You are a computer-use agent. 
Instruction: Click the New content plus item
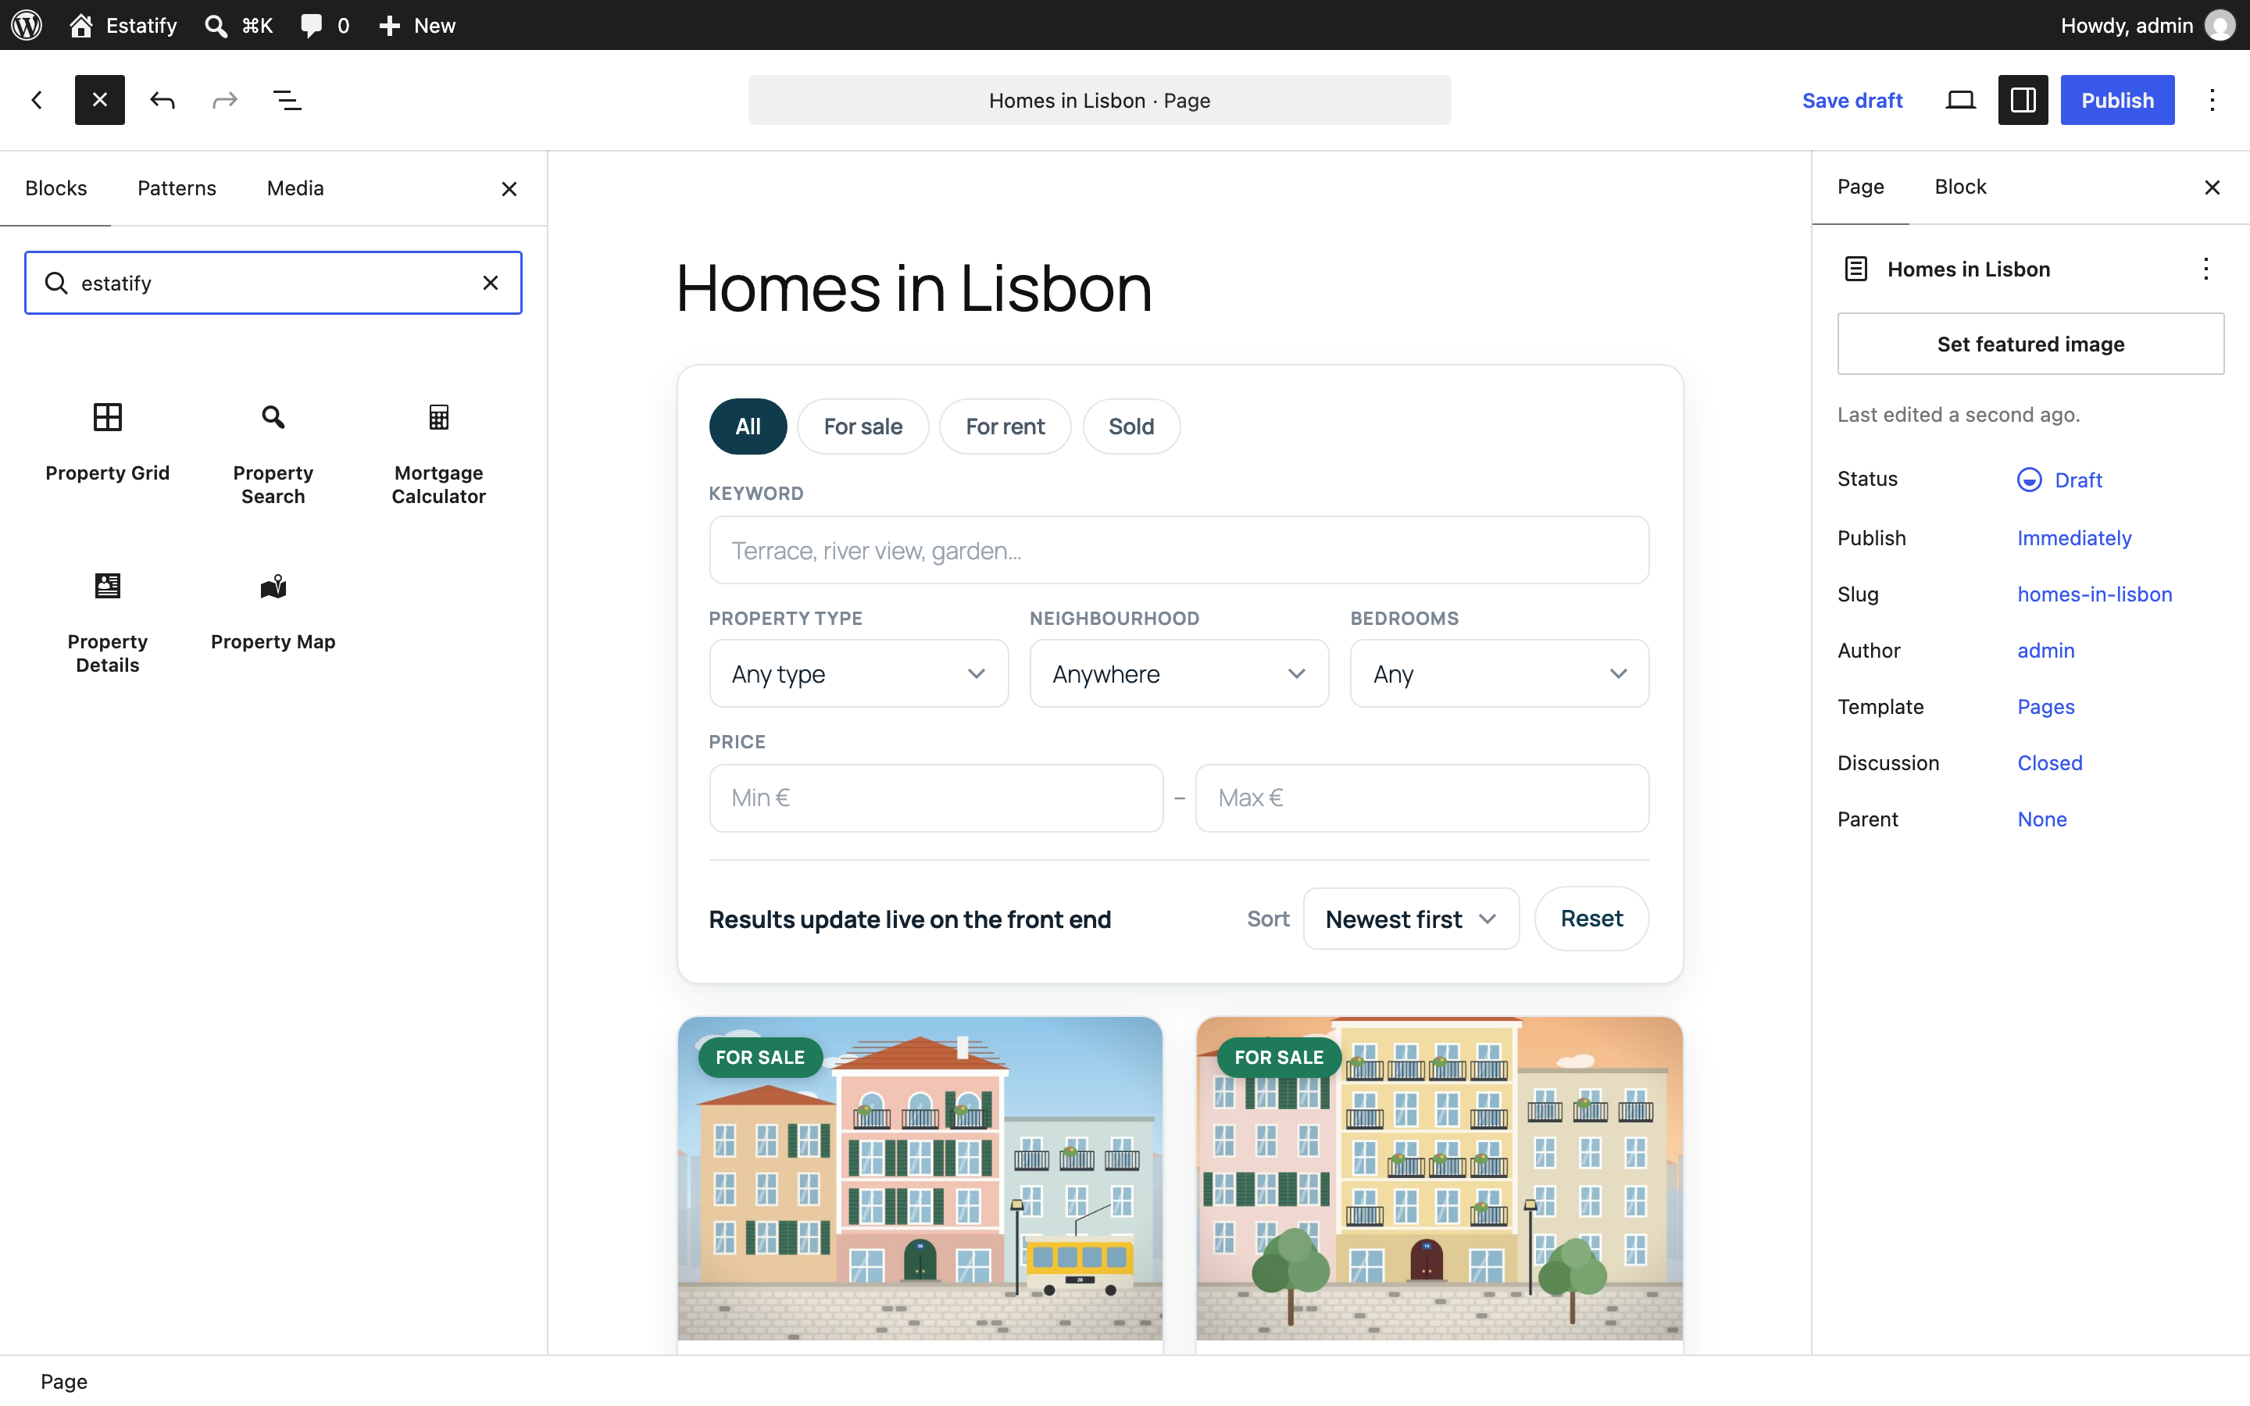(x=416, y=25)
